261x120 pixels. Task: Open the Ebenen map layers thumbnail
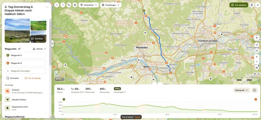point(59,76)
